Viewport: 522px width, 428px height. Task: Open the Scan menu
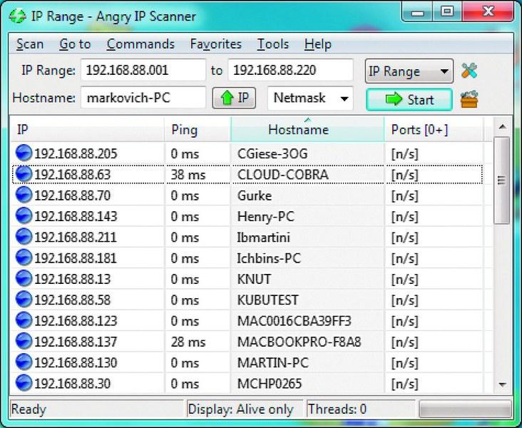click(30, 44)
